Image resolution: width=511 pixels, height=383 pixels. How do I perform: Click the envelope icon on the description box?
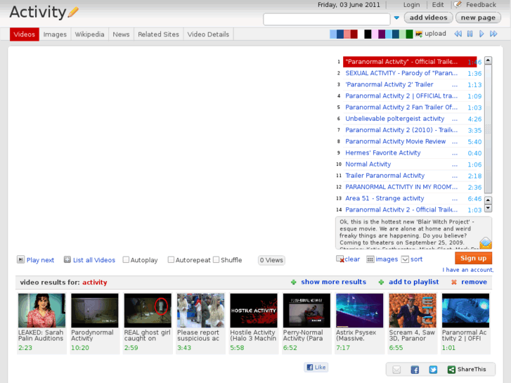[485, 243]
